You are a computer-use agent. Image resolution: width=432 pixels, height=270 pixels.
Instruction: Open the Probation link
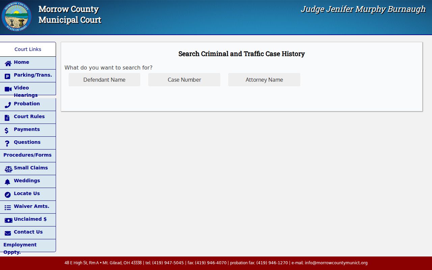tap(28, 104)
